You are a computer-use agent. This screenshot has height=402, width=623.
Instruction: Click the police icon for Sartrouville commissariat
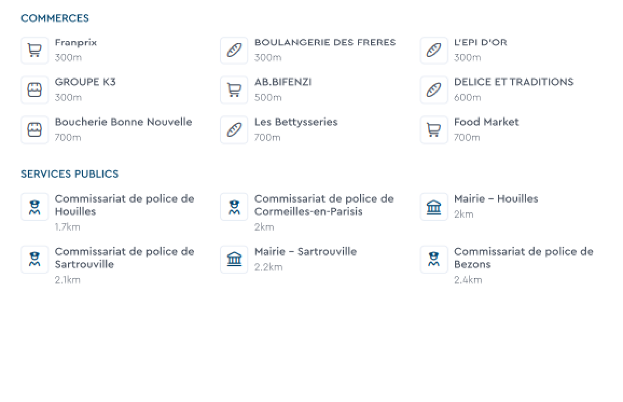[x=35, y=259]
